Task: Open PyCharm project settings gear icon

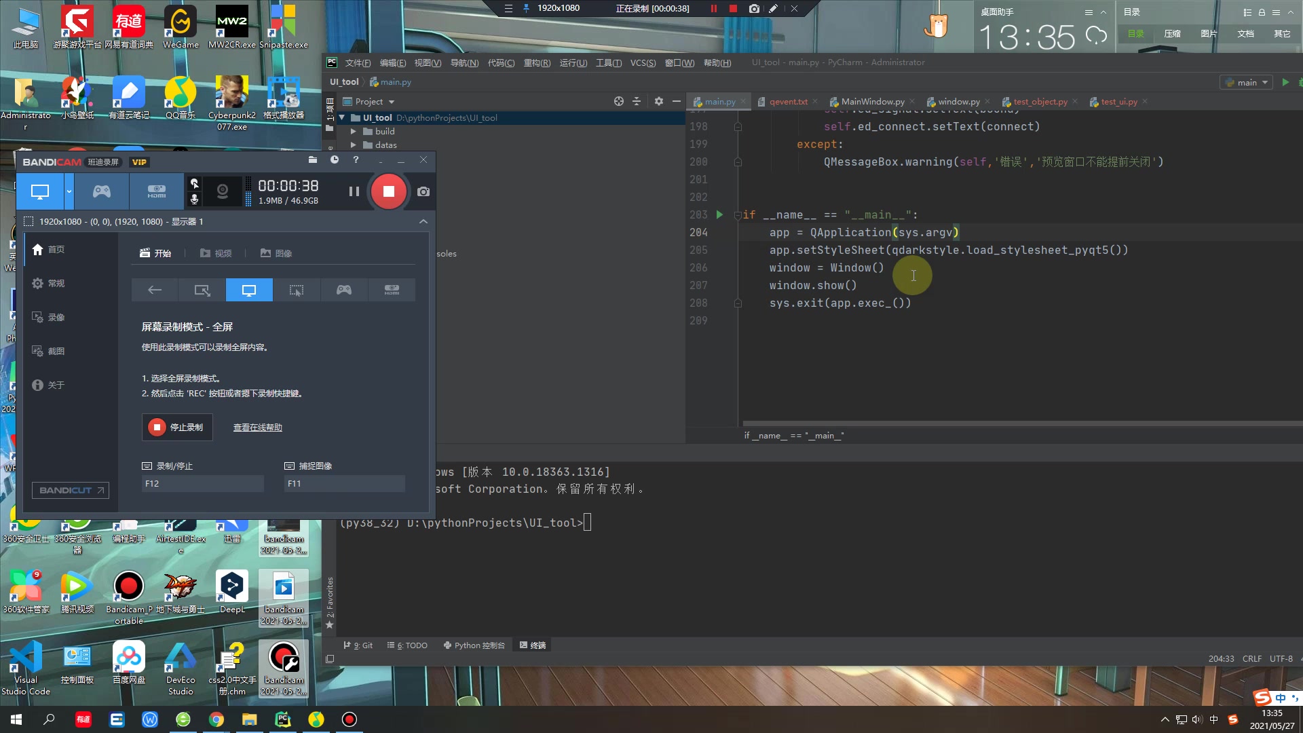Action: [x=658, y=101]
